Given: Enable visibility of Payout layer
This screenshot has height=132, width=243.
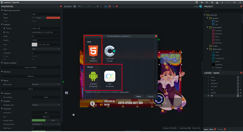Looking at the screenshot, I should pyautogui.click(x=241, y=80).
